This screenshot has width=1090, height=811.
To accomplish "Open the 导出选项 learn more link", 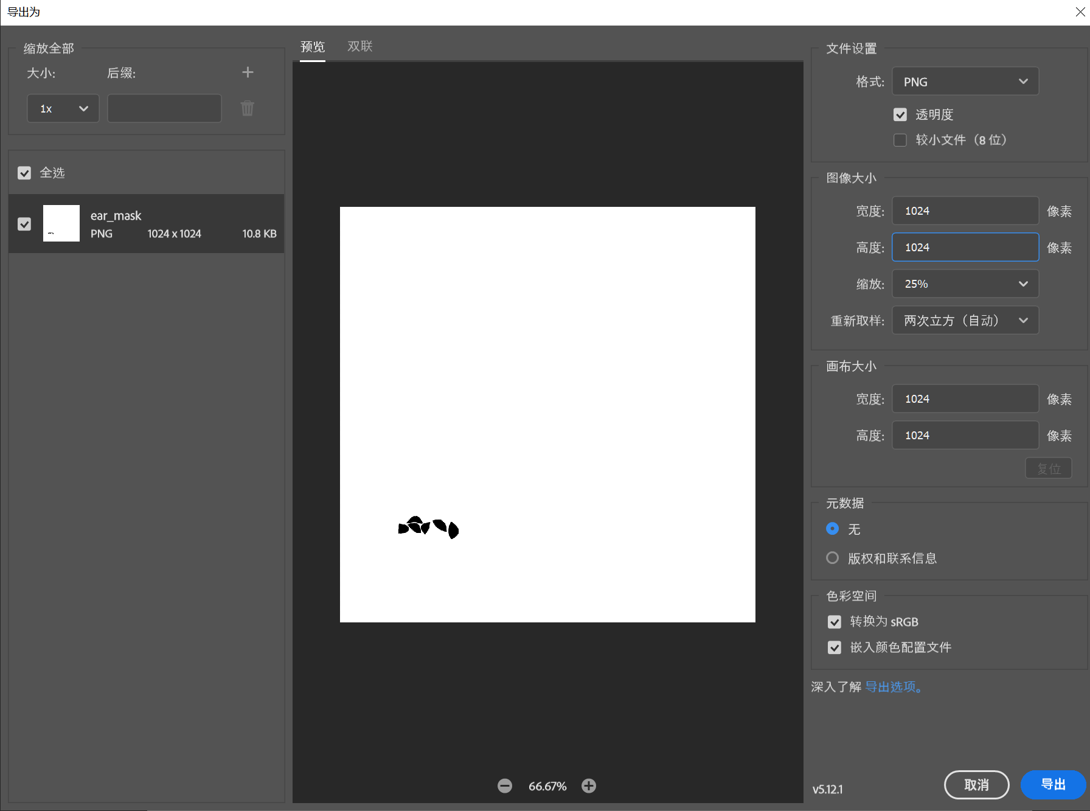I will [894, 687].
